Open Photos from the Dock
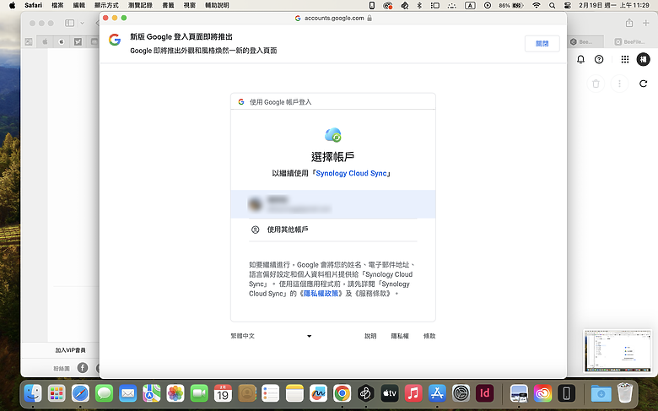This screenshot has width=658, height=411. [x=175, y=393]
